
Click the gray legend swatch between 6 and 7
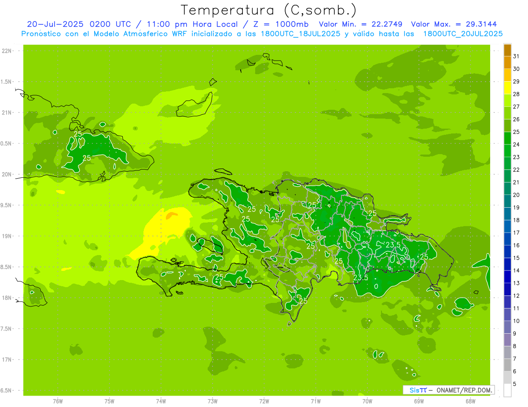click(507, 365)
